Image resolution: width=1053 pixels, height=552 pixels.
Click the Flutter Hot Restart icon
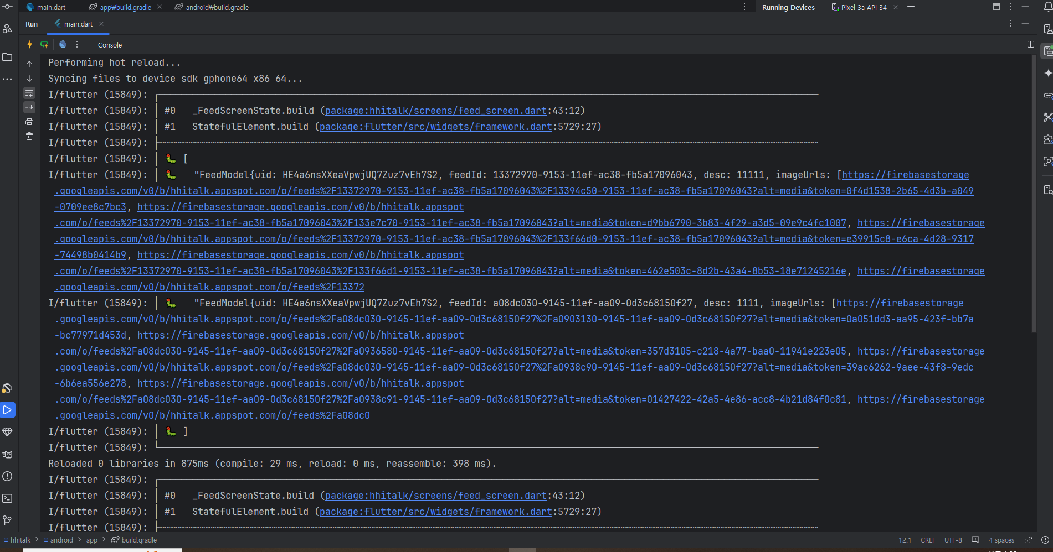[x=44, y=45]
